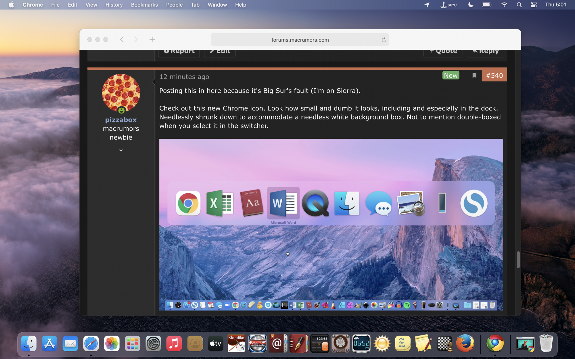This screenshot has width=575, height=359.
Task: Open Finder from the Dock
Action: (29, 343)
